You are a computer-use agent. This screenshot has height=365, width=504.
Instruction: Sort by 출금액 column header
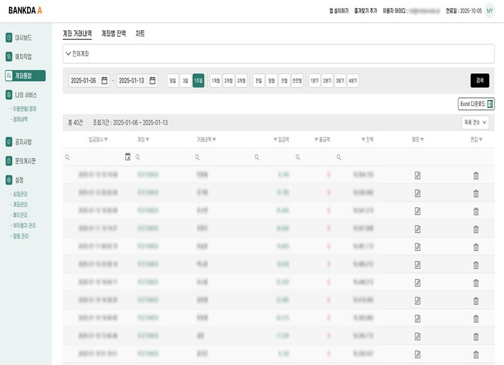pos(322,139)
